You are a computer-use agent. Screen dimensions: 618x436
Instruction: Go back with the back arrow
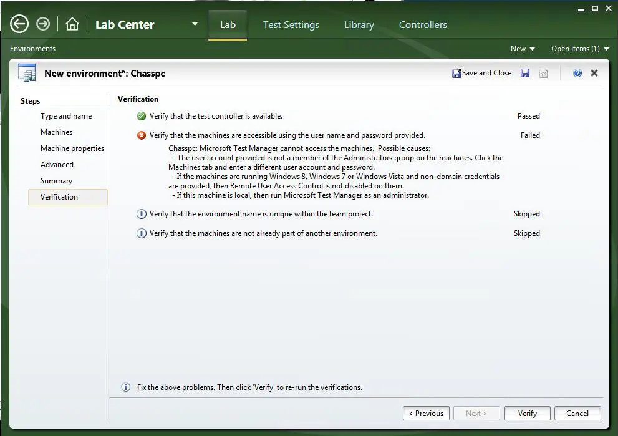click(x=19, y=24)
